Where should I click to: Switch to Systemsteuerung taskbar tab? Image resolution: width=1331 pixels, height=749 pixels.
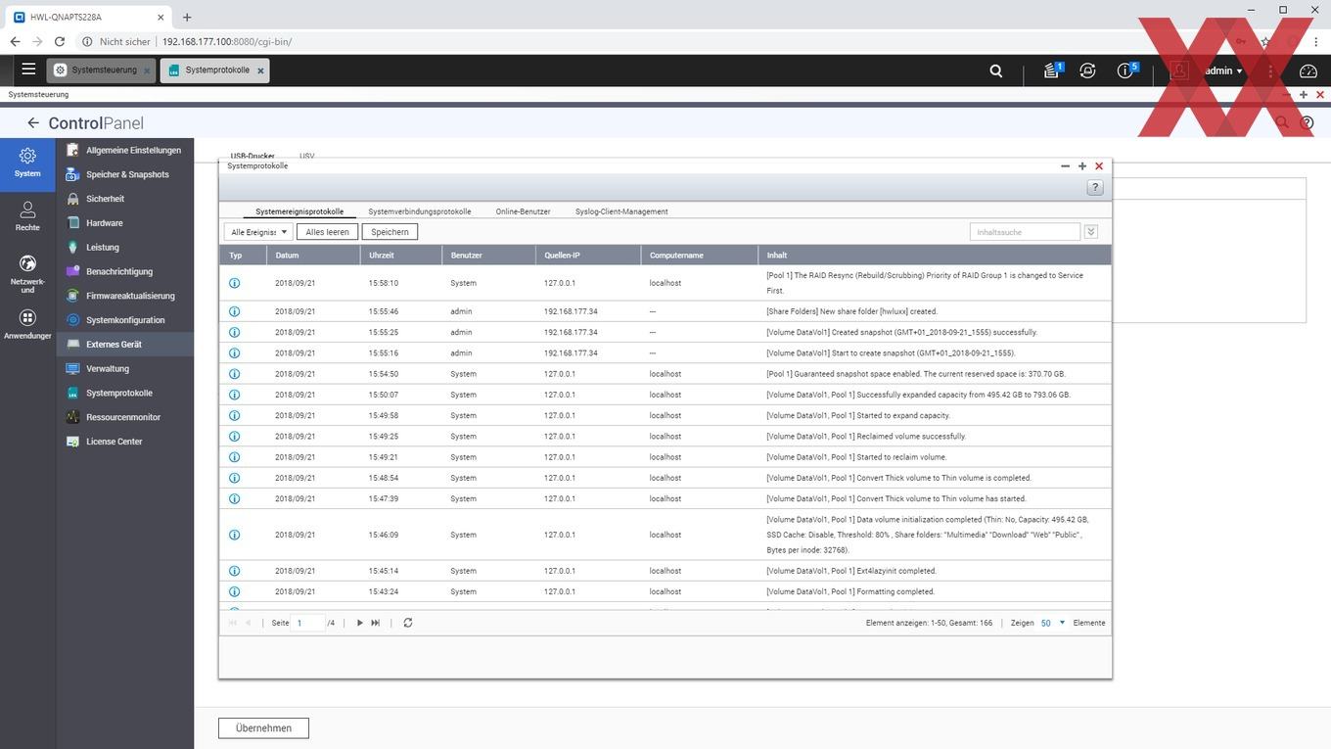click(x=100, y=70)
